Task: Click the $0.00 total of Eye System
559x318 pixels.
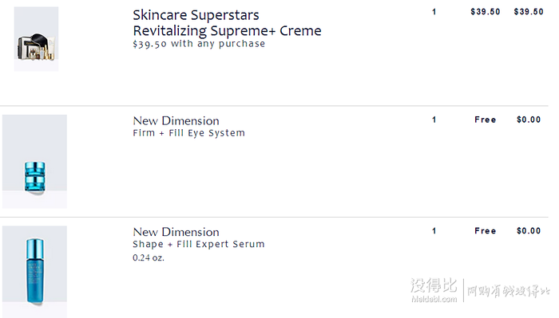Action: [x=529, y=120]
